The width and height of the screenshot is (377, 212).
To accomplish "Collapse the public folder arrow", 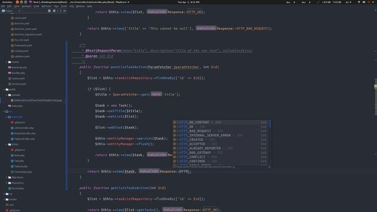I will 4,90.
